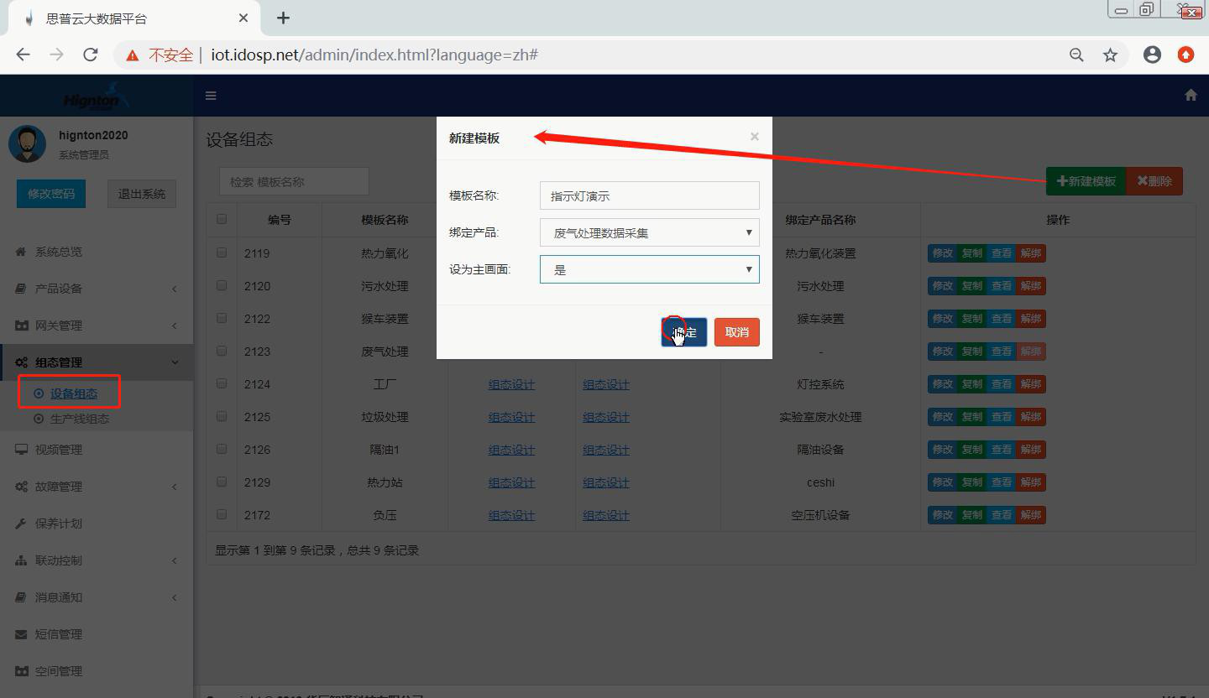The height and width of the screenshot is (698, 1209).
Task: Click inside the 模板名称 input field
Action: pyautogui.click(x=648, y=195)
